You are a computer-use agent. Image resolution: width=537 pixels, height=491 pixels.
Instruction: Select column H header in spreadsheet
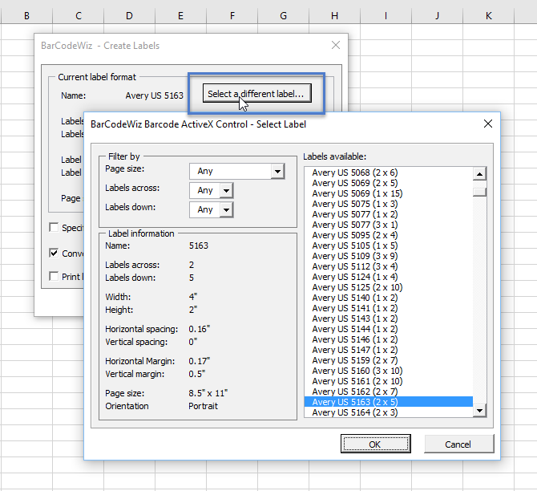334,16
